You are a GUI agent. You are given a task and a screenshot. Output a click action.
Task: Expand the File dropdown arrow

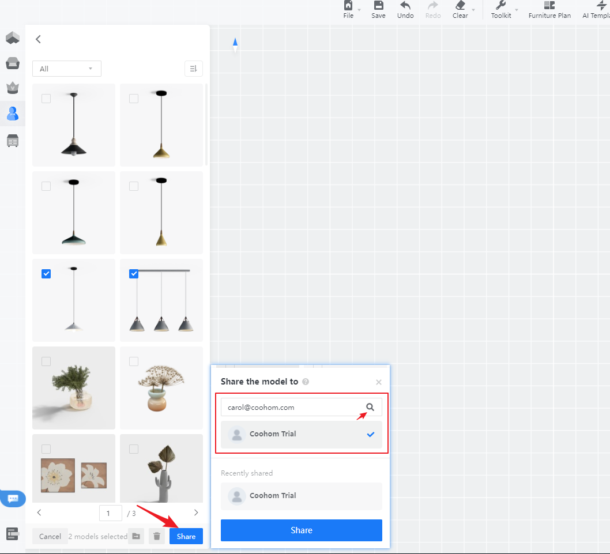point(359,10)
